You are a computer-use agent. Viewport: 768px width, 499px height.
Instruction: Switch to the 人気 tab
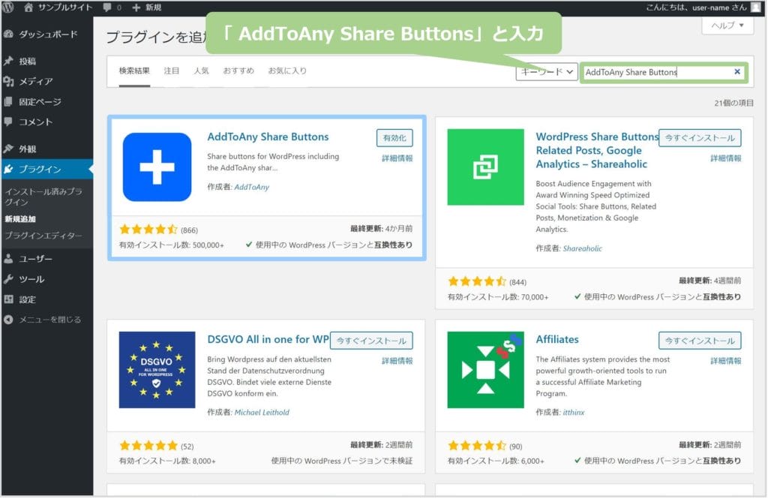coord(201,71)
